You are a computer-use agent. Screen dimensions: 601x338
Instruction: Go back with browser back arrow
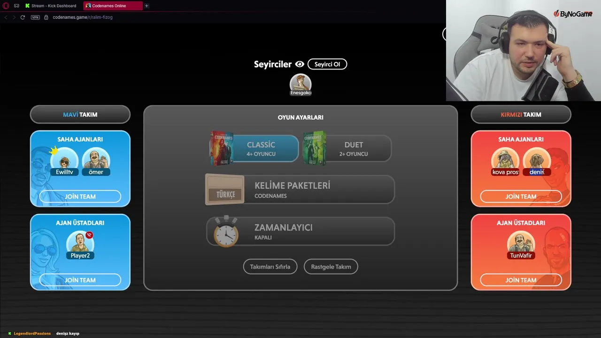[x=6, y=17]
